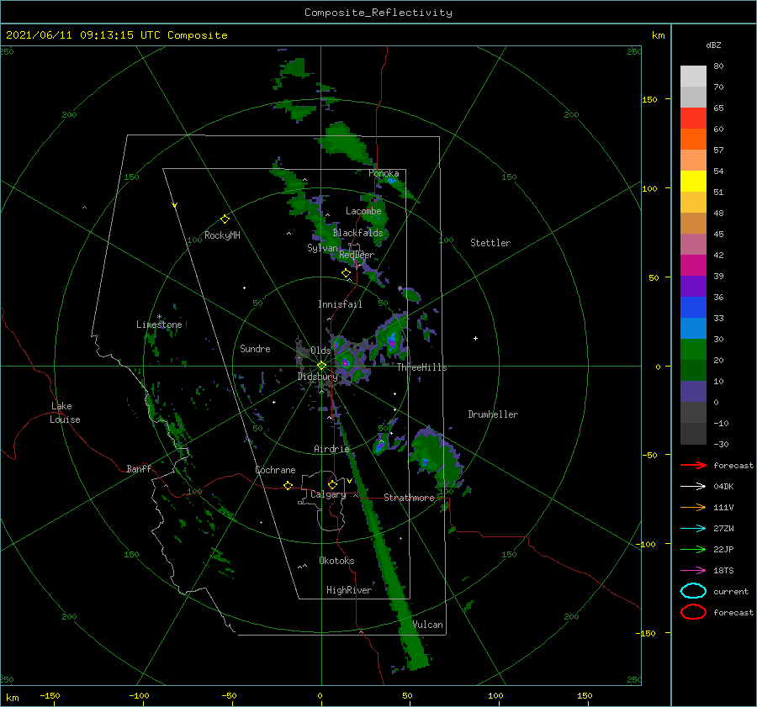Click yellow diamond marker below RedDeer
The image size is (757, 707).
tap(347, 273)
